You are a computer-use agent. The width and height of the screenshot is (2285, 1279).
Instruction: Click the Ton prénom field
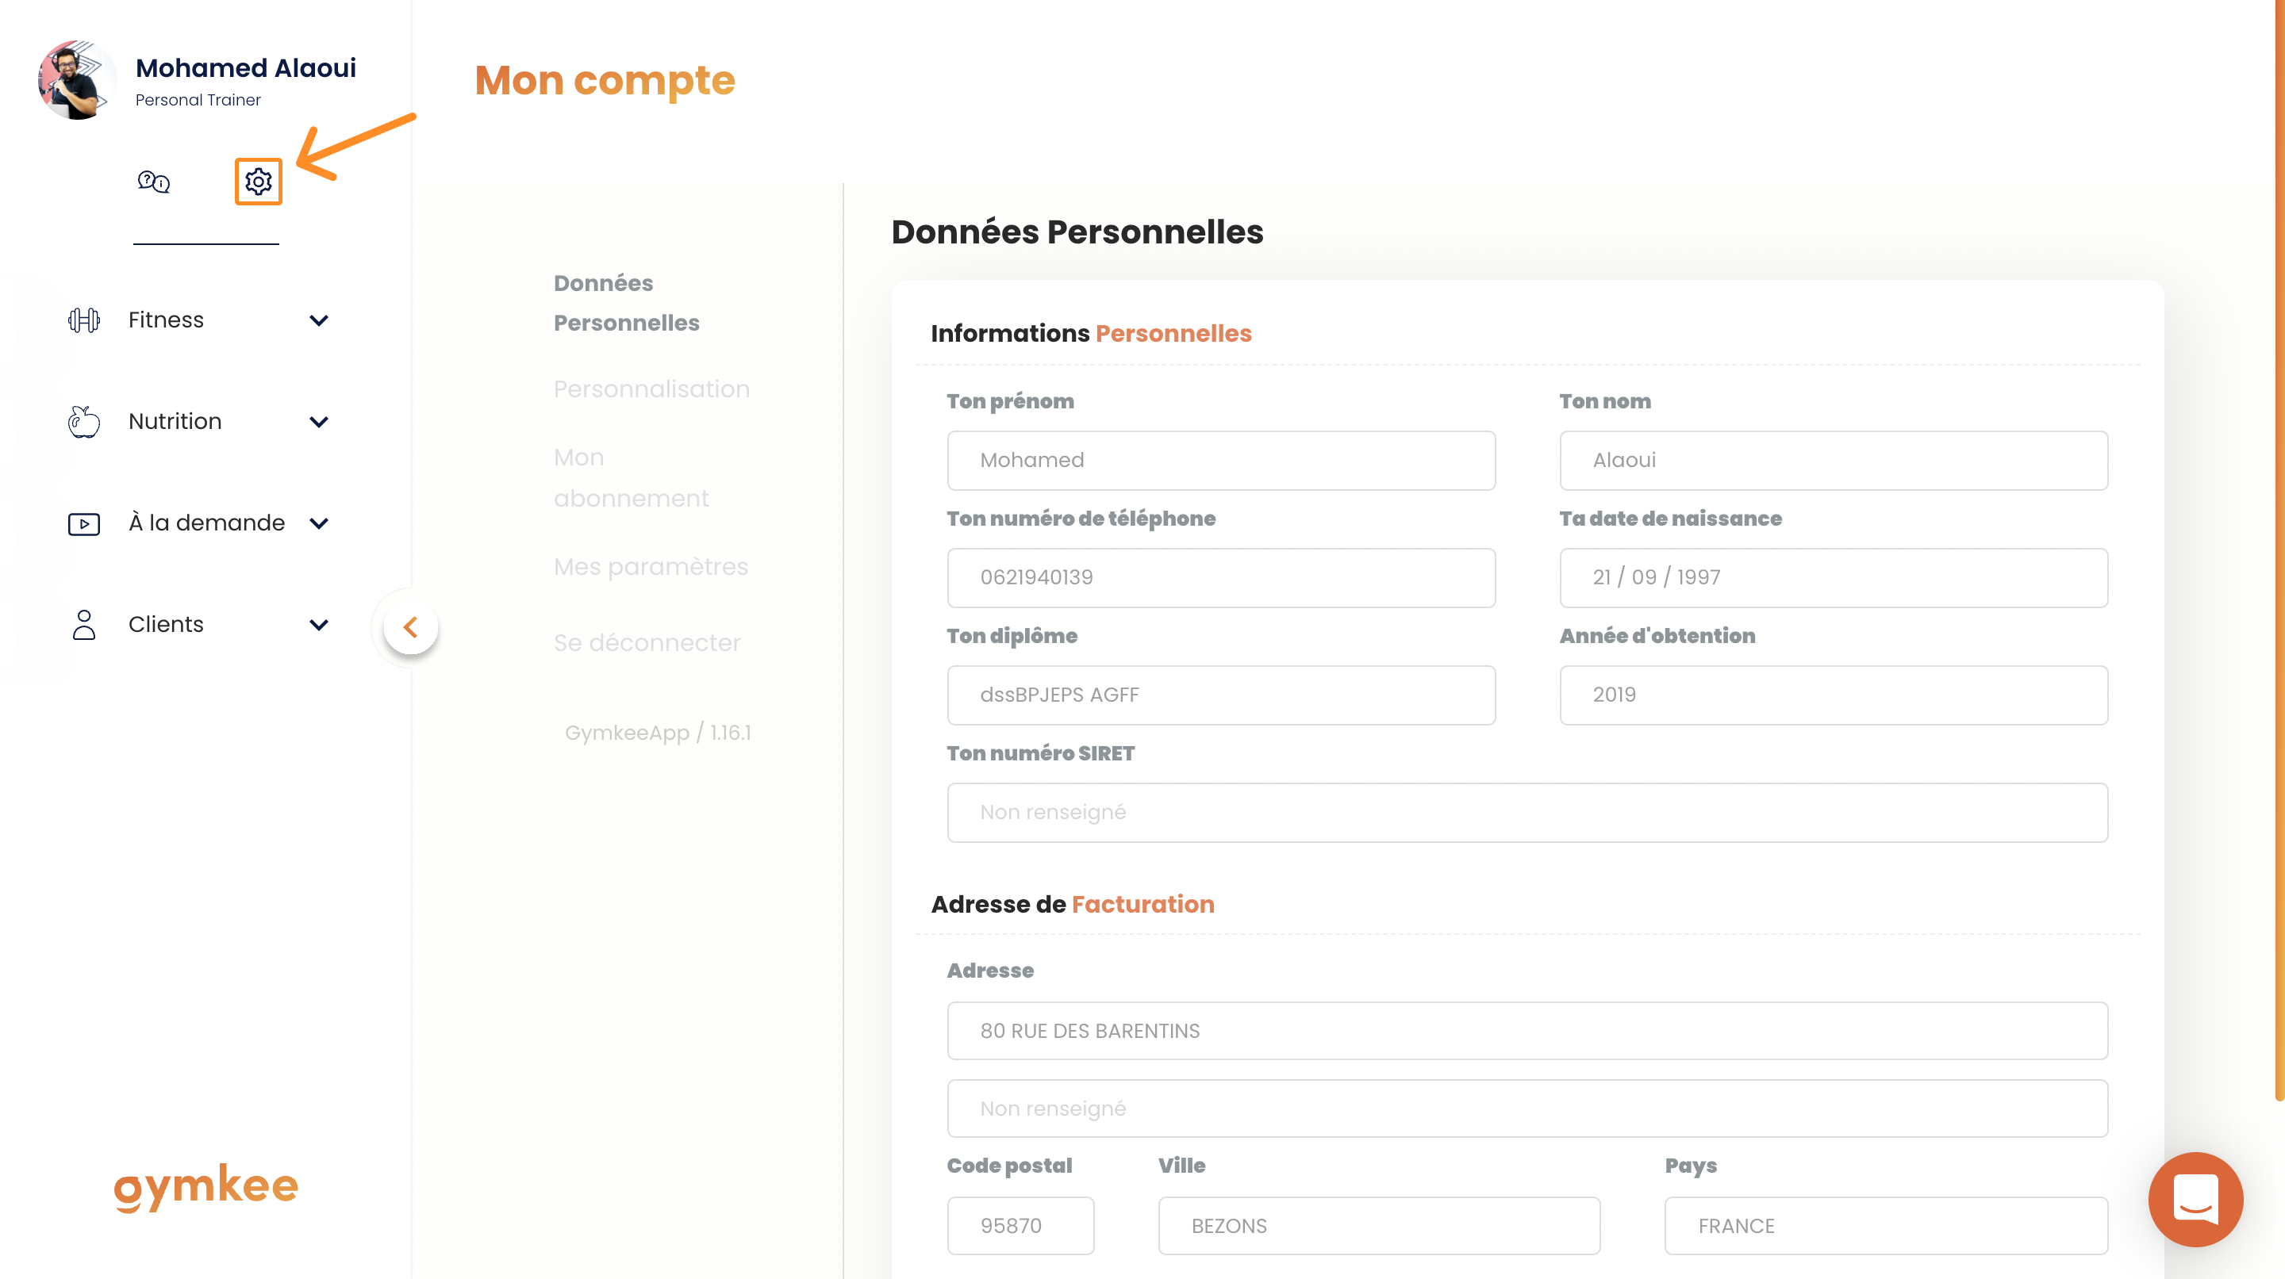1220,461
